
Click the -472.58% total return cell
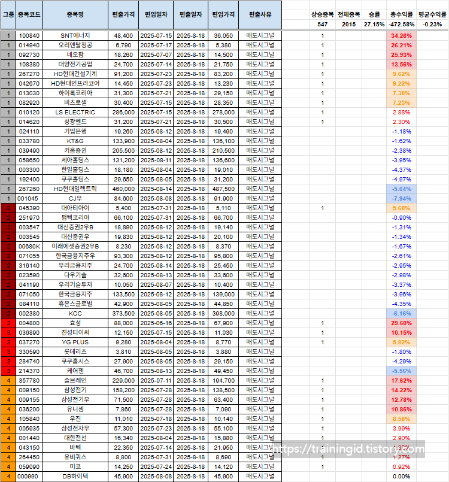click(401, 25)
